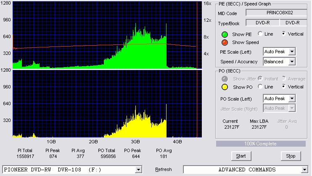Click the PO Avg value 181
The image size is (312, 176).
coord(164,157)
